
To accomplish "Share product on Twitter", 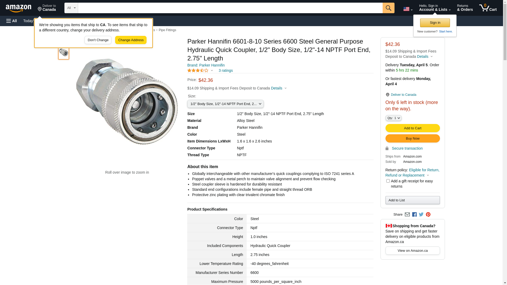I will tap(421, 215).
